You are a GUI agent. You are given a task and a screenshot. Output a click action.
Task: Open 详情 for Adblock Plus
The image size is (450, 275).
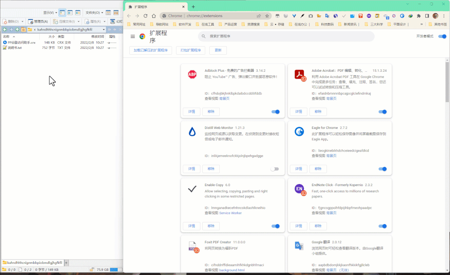click(x=192, y=112)
